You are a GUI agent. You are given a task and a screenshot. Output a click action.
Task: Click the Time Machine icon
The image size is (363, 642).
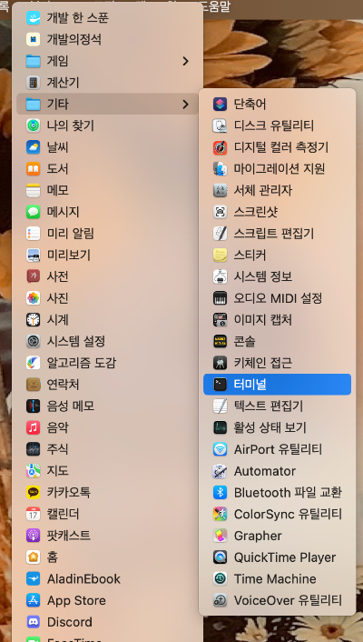pos(220,578)
